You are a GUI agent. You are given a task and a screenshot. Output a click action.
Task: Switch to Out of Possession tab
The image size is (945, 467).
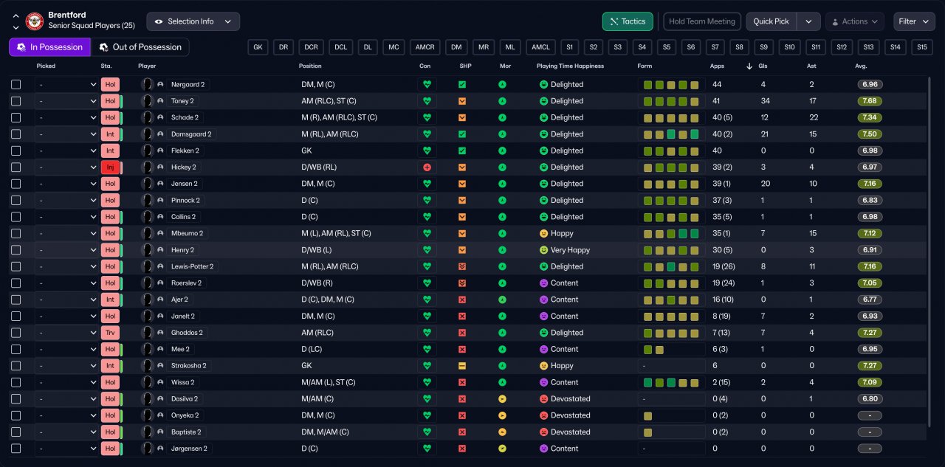(140, 47)
